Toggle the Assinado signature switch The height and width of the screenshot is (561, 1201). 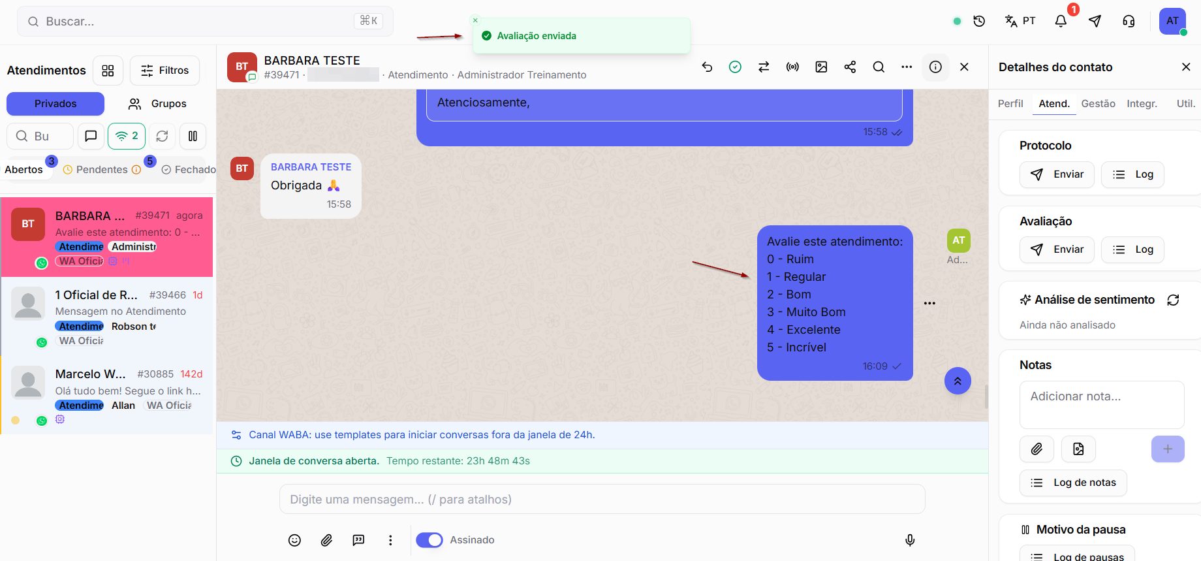click(429, 540)
